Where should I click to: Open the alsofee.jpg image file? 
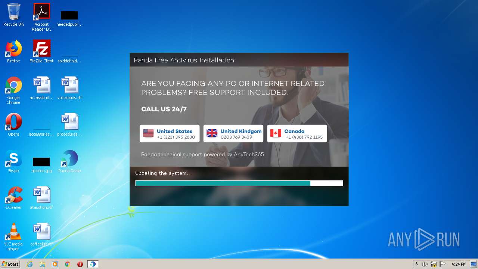point(41,165)
